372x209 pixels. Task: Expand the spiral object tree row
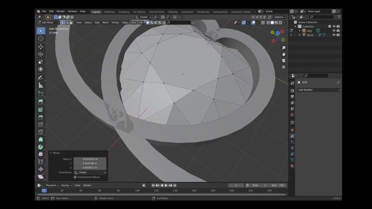(x=300, y=35)
